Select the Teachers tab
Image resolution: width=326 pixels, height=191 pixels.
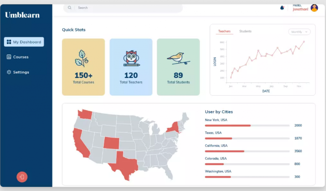pyautogui.click(x=224, y=31)
